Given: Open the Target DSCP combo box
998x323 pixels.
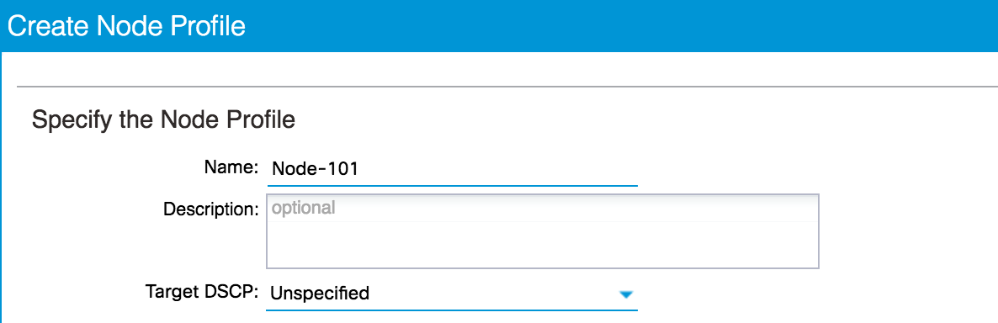Looking at the screenshot, I should (x=451, y=293).
